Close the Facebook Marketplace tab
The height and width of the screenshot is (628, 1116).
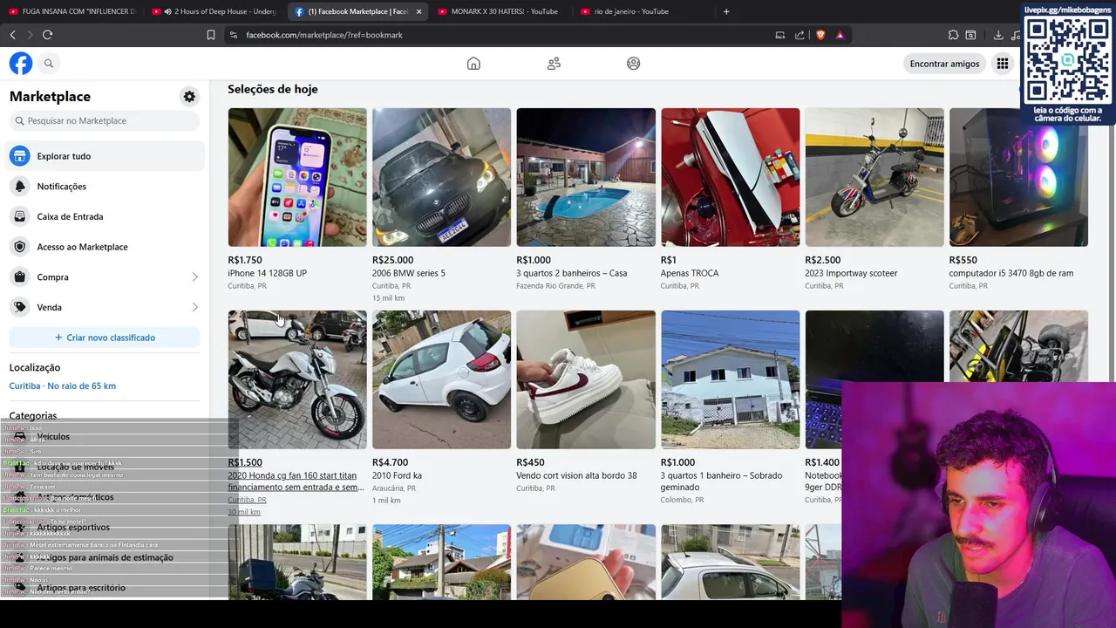click(x=418, y=11)
